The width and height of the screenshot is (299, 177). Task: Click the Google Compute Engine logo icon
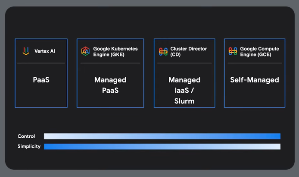pos(233,51)
